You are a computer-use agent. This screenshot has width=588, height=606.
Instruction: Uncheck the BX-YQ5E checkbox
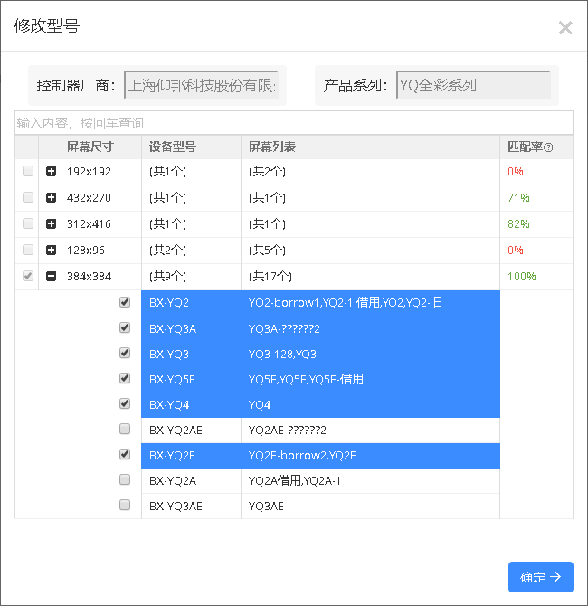125,378
